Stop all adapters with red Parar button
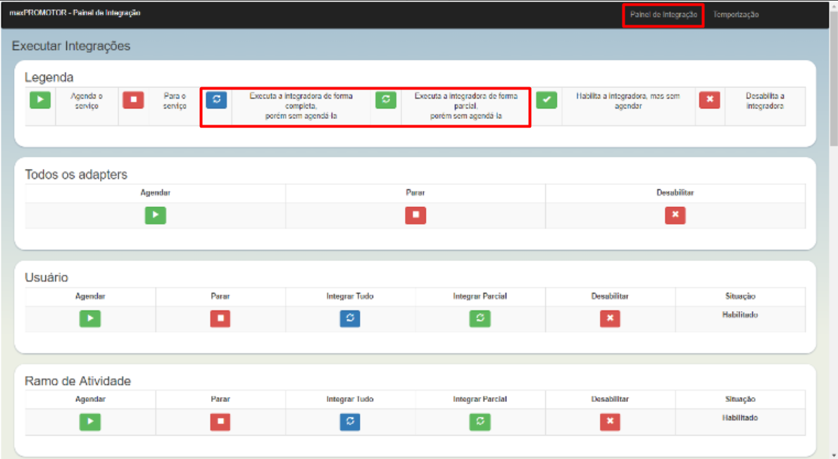Image resolution: width=838 pixels, height=459 pixels. click(415, 215)
